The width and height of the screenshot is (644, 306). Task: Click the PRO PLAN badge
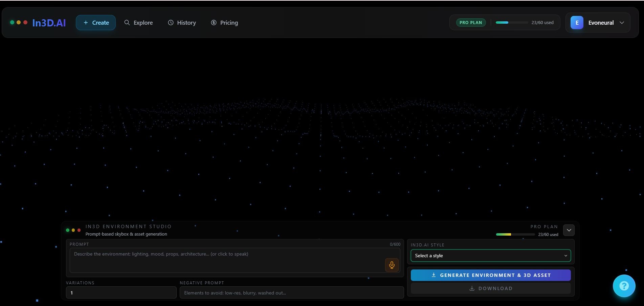pos(470,22)
